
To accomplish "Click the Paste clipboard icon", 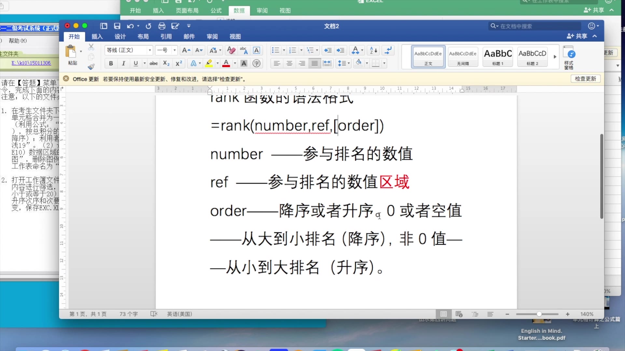I will [70, 52].
